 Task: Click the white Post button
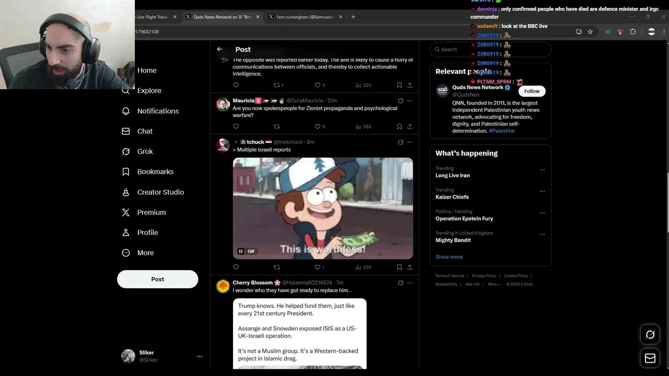point(157,279)
